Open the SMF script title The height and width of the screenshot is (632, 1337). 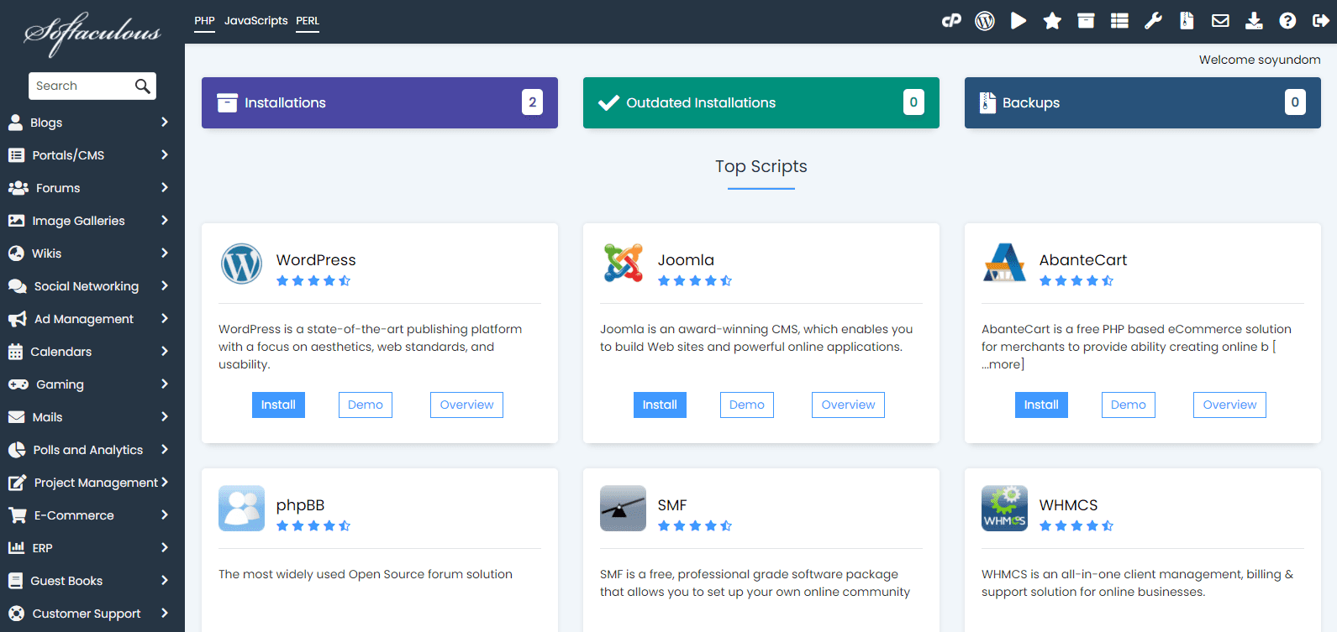click(x=672, y=505)
